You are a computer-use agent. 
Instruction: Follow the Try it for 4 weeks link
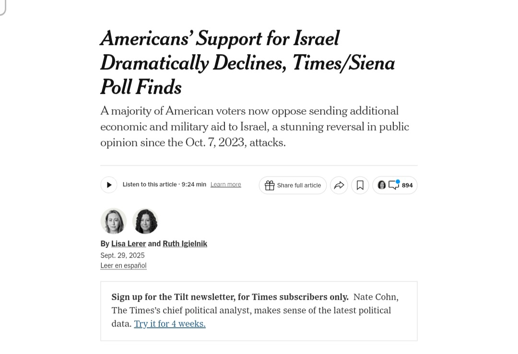(170, 324)
